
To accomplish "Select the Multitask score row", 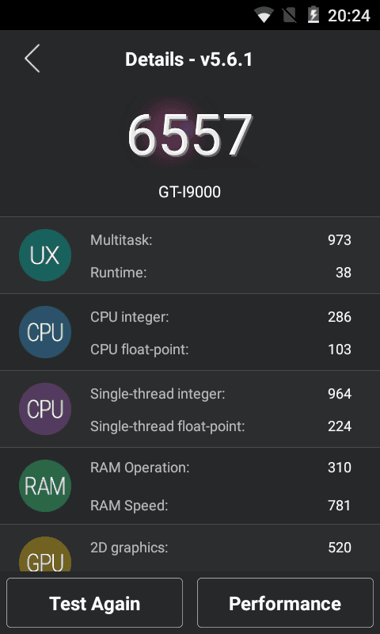I will point(221,240).
